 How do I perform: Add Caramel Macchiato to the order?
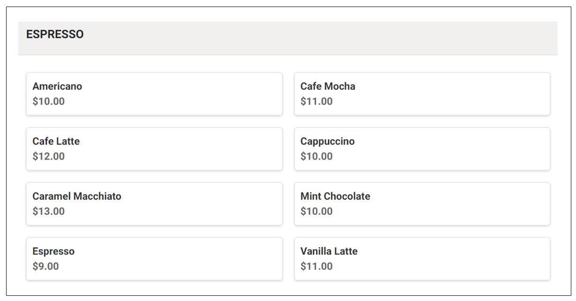pos(154,204)
